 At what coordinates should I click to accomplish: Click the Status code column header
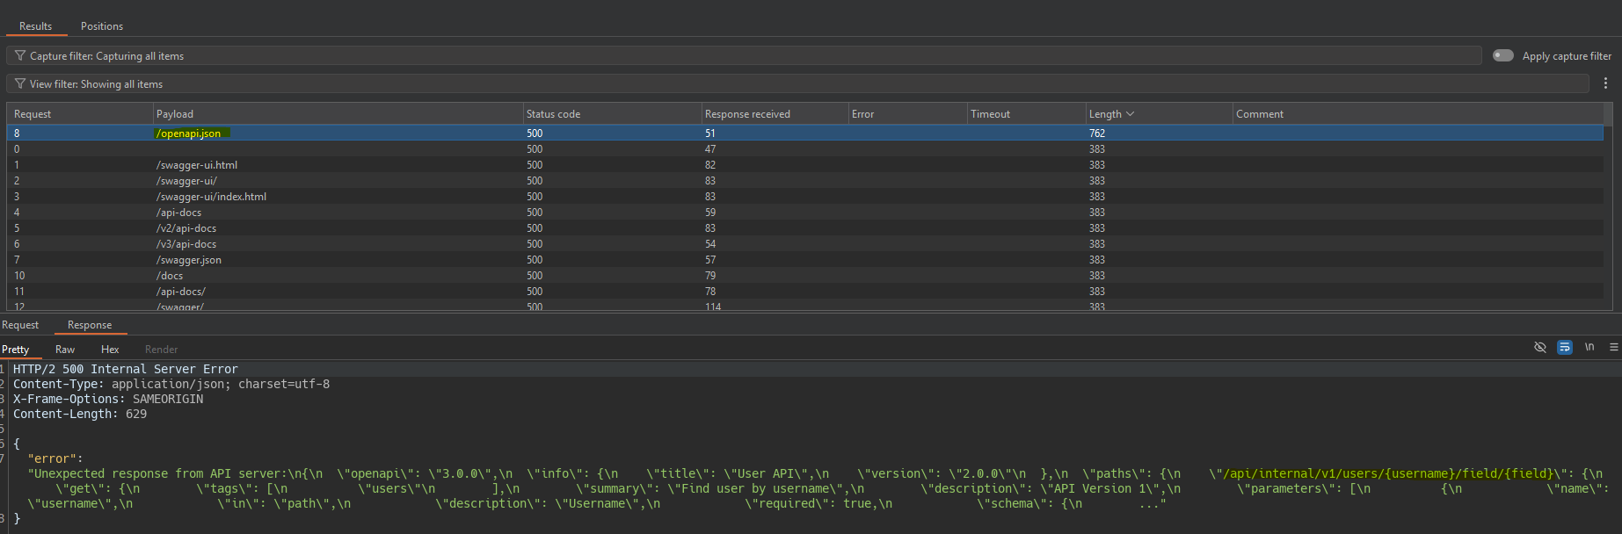point(553,114)
